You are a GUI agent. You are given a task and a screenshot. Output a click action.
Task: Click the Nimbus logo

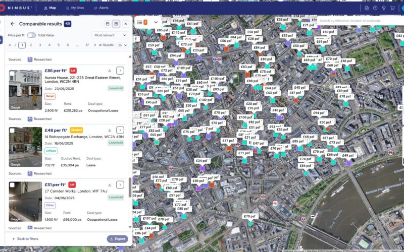[x=16, y=8]
